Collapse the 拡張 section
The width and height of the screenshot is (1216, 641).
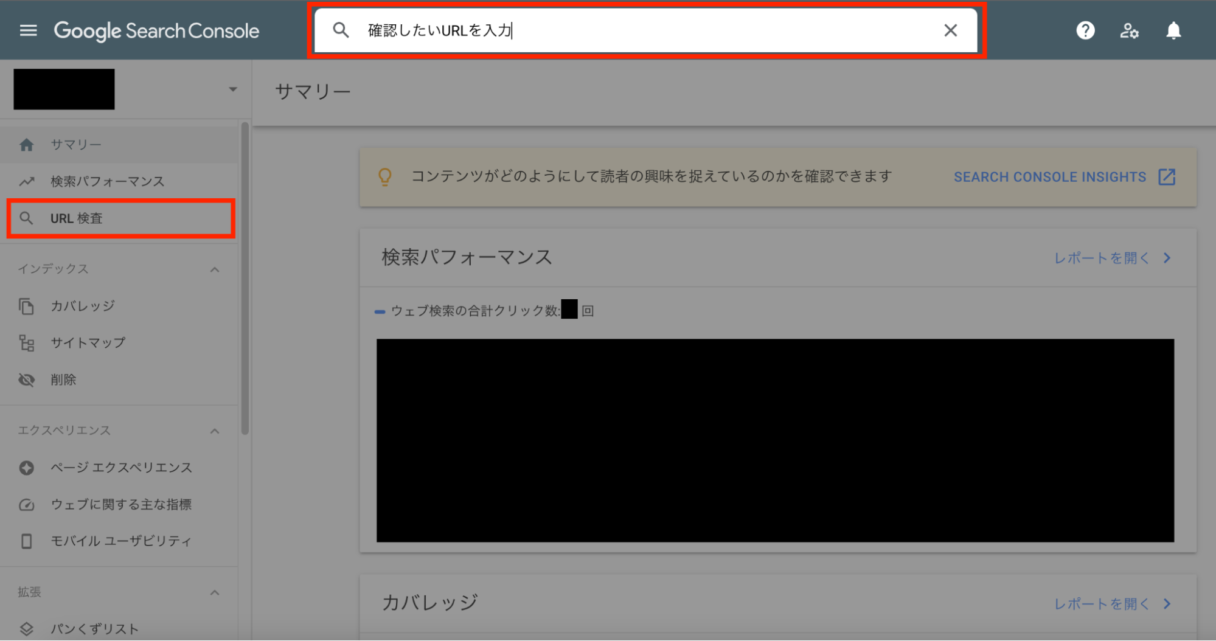click(x=215, y=593)
